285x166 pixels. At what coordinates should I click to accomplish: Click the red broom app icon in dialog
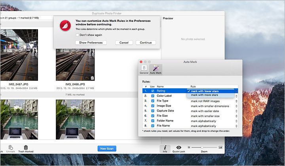click(65, 26)
